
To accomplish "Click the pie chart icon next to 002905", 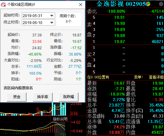I will (x=148, y=4).
